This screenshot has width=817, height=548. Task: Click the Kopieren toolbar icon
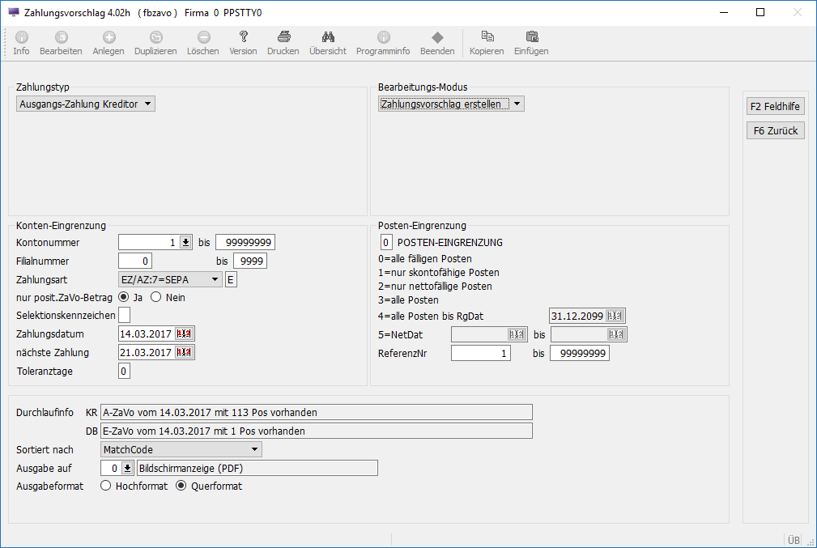[x=487, y=37]
